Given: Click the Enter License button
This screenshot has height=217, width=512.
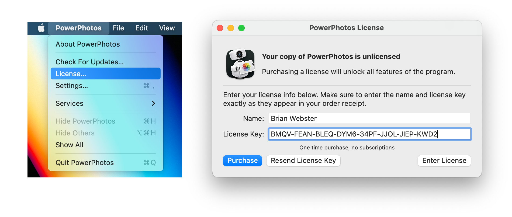Looking at the screenshot, I should point(444,161).
